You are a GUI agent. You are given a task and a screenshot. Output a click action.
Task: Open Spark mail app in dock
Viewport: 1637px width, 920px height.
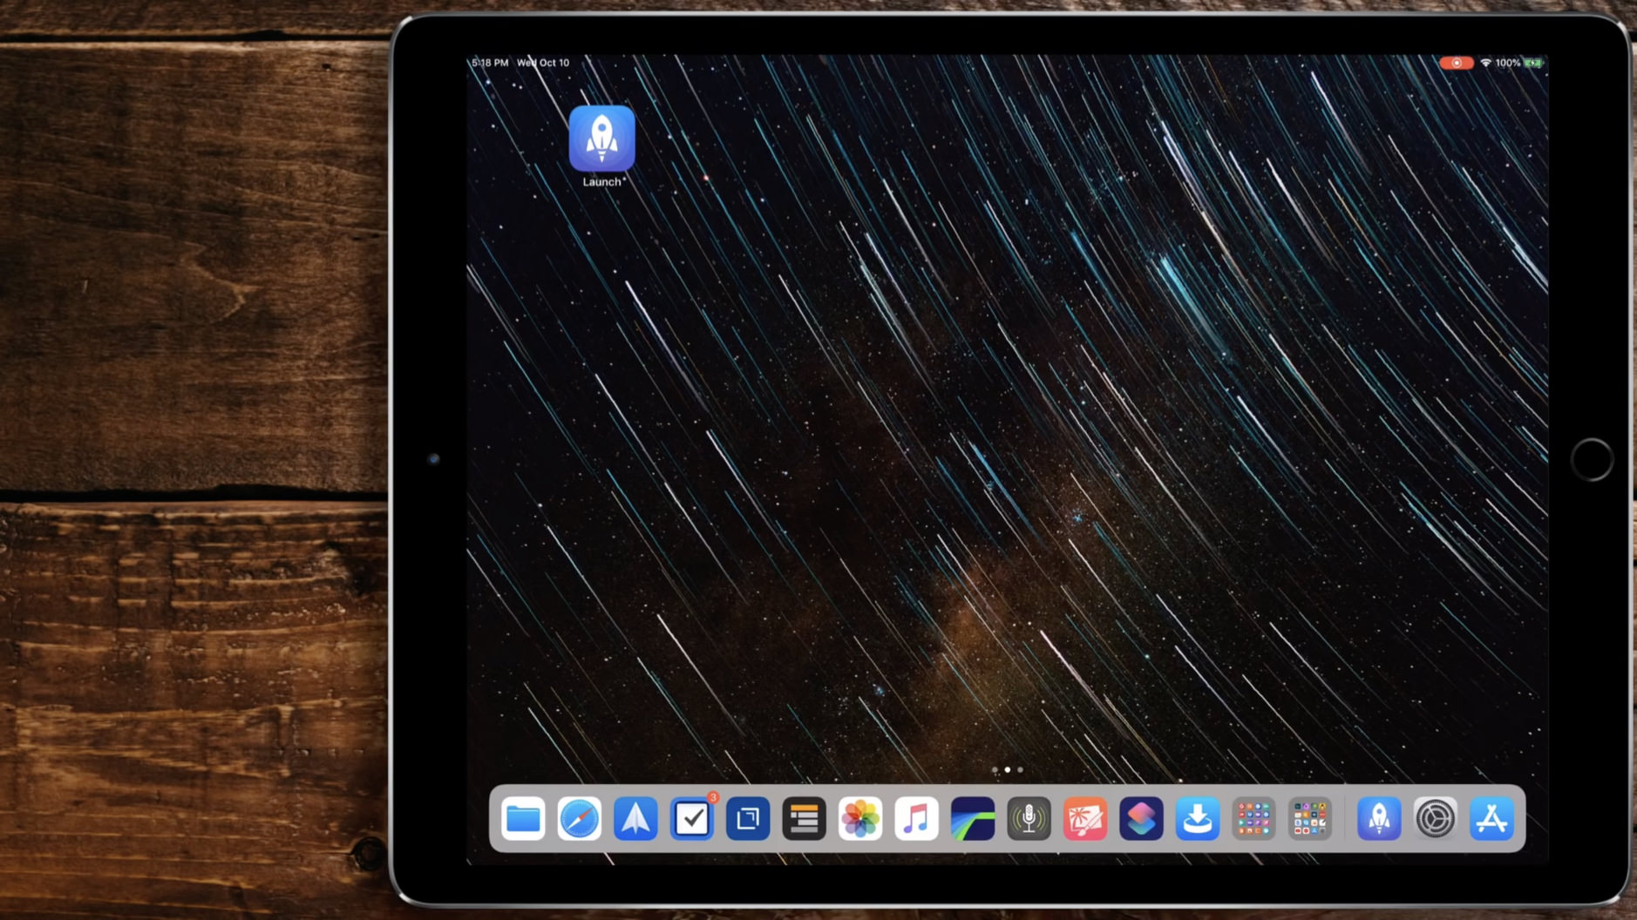click(x=635, y=819)
